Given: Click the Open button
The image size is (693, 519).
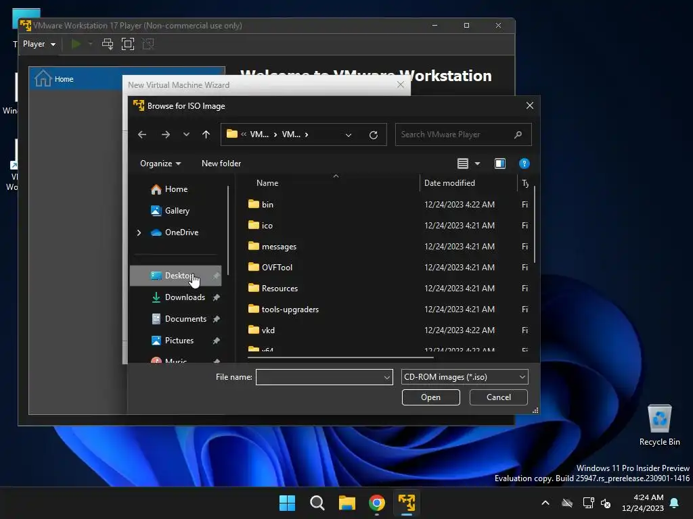Looking at the screenshot, I should [430, 397].
